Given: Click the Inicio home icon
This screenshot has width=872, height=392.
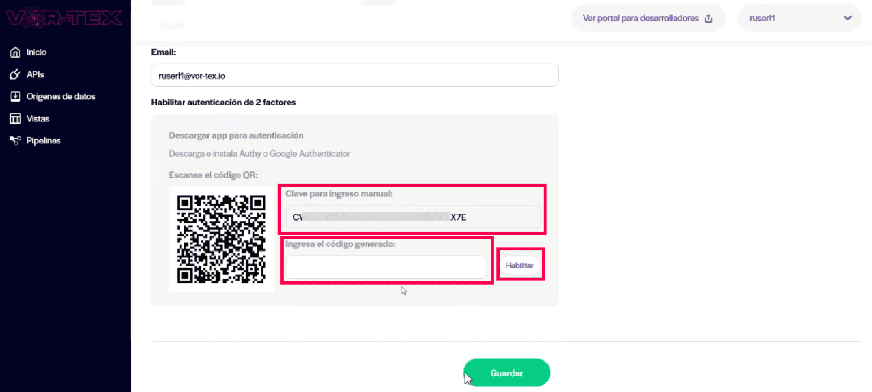Looking at the screenshot, I should click(x=16, y=52).
